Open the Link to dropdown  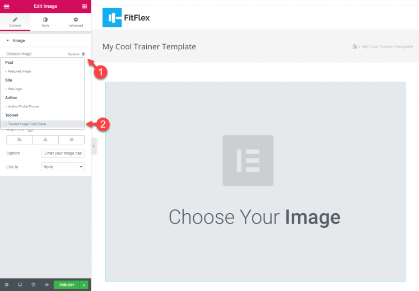click(63, 167)
